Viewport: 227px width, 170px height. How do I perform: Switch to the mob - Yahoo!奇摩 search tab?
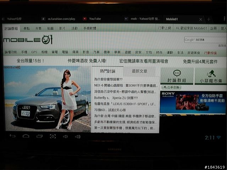pyautogui.click(x=142, y=19)
